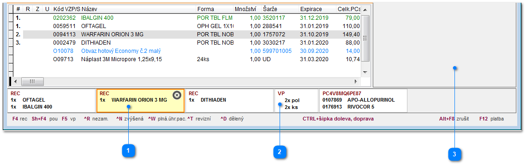Select the DITHIADEN row in the table
Viewport: 526px width, 166px height.
click(x=187, y=43)
